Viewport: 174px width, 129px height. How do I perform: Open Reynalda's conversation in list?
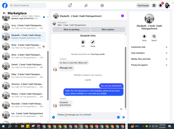[23, 105]
